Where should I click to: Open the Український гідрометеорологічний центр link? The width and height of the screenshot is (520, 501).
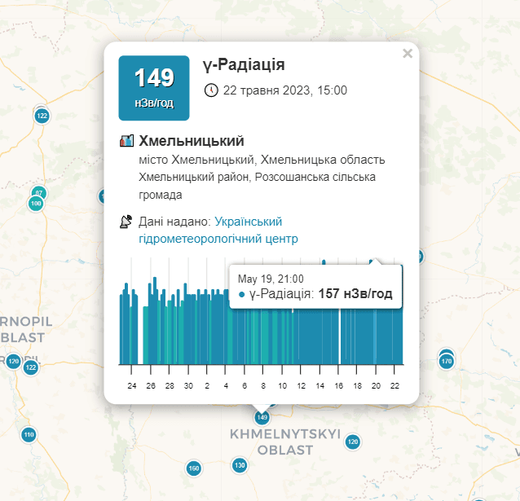tap(218, 230)
